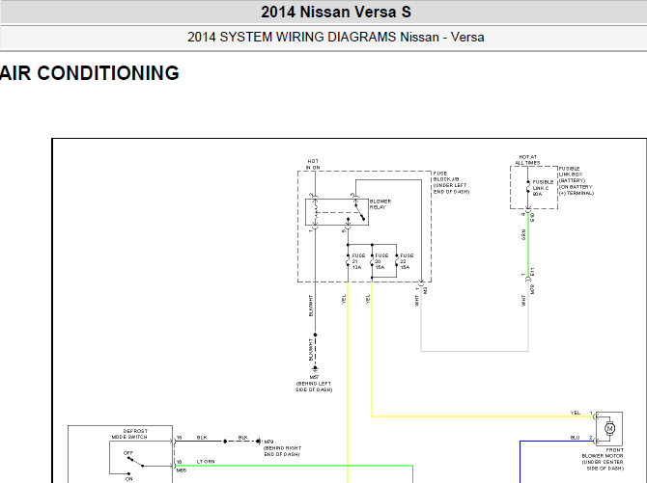Click the front blower motor 'M' symbol
The height and width of the screenshot is (483, 647).
pos(609,429)
